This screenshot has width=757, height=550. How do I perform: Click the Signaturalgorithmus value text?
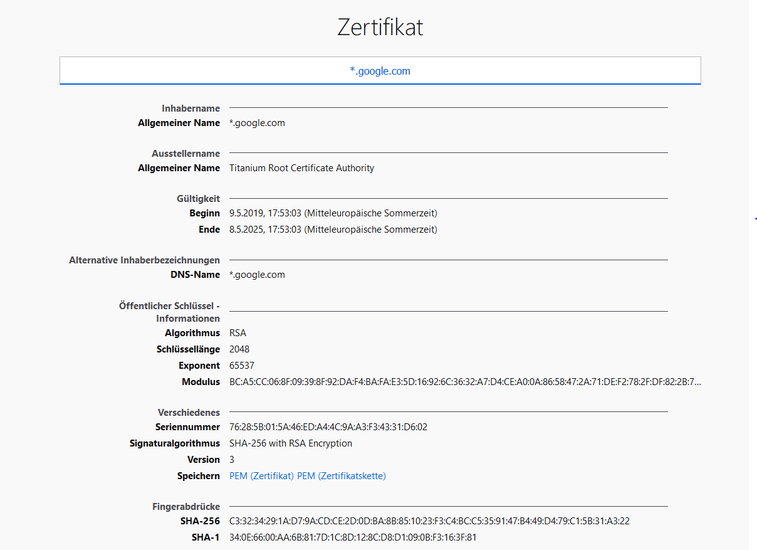[291, 443]
